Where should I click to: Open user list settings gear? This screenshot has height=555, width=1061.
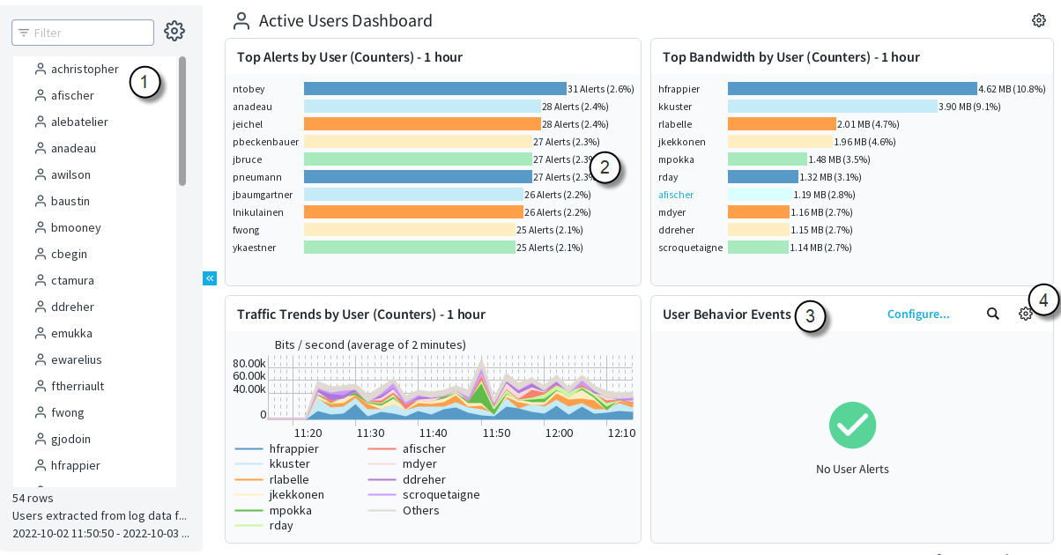174,31
